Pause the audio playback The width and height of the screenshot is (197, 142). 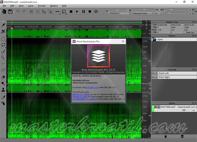(x=84, y=12)
